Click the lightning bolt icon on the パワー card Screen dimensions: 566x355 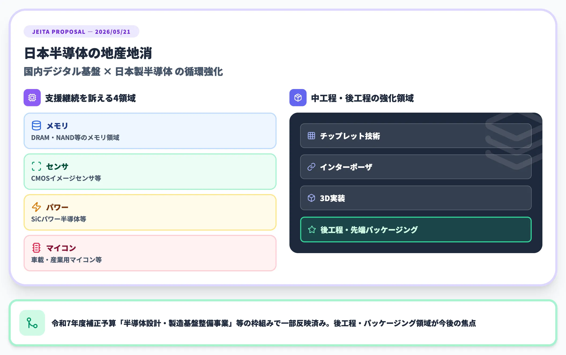point(36,207)
